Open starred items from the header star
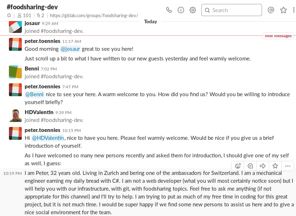This screenshot has width=296, height=216. 283,10
